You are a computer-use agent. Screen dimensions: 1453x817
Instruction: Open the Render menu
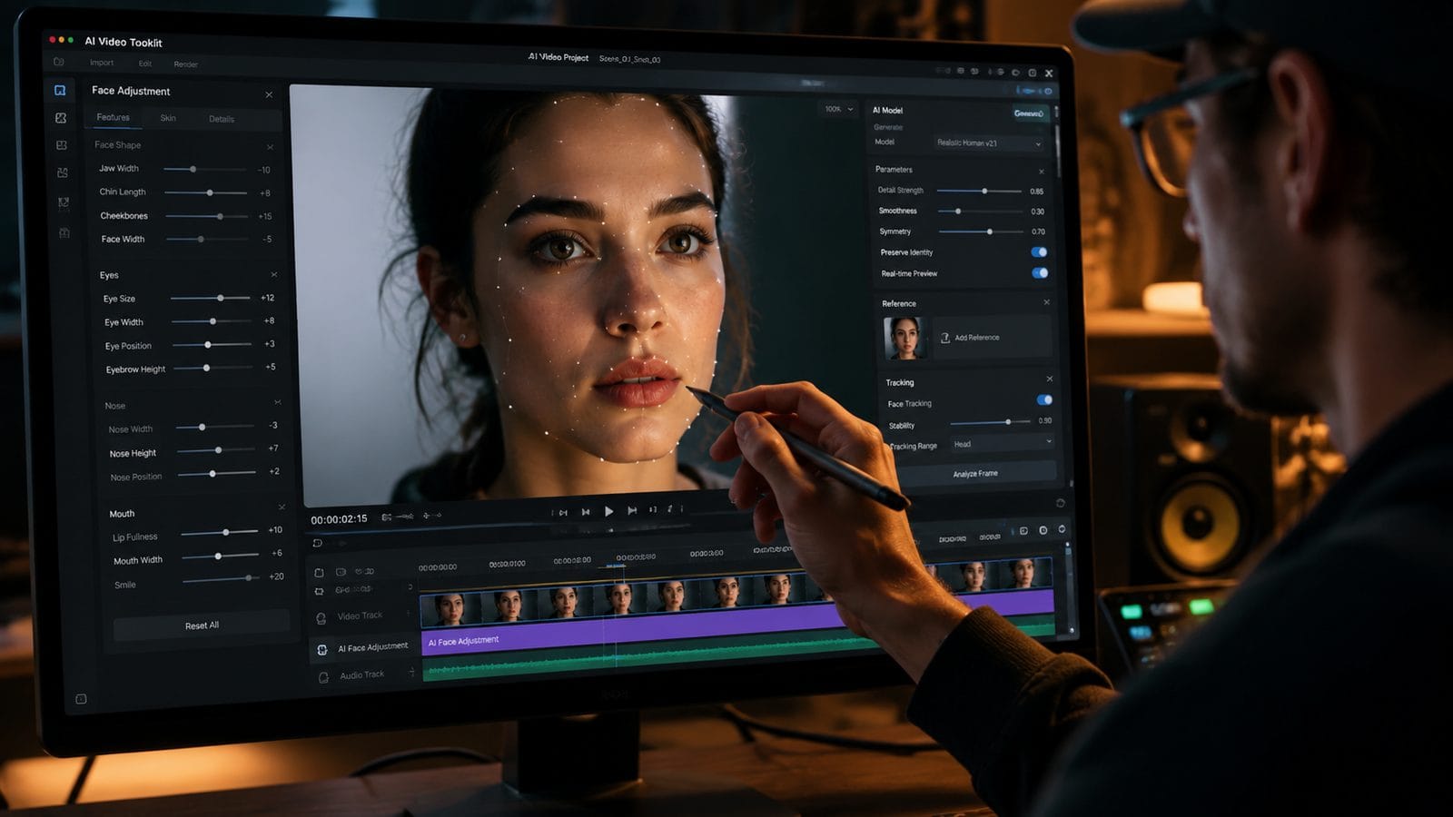(x=186, y=64)
